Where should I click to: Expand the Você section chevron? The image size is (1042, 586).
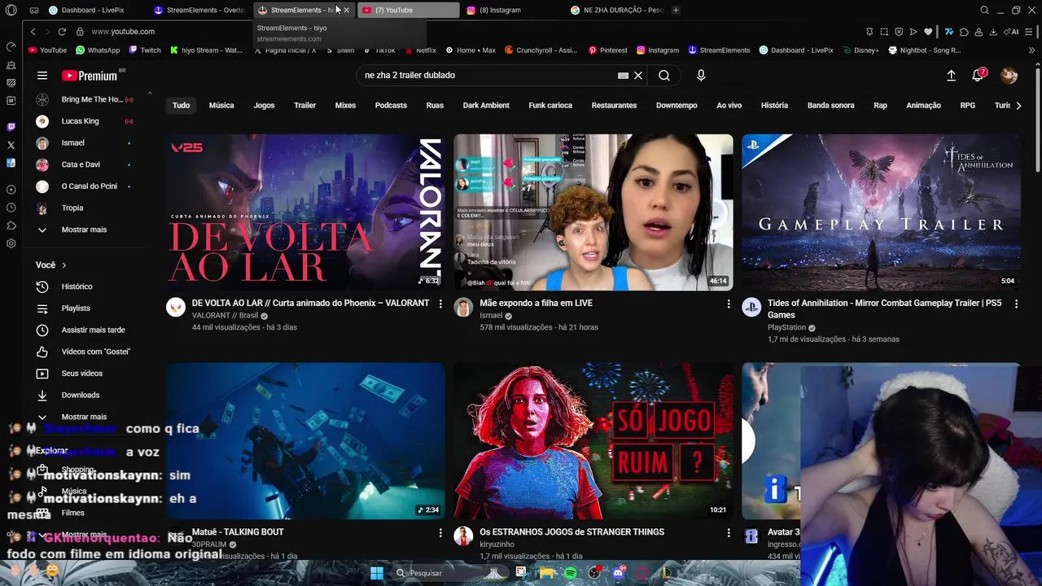(63, 265)
